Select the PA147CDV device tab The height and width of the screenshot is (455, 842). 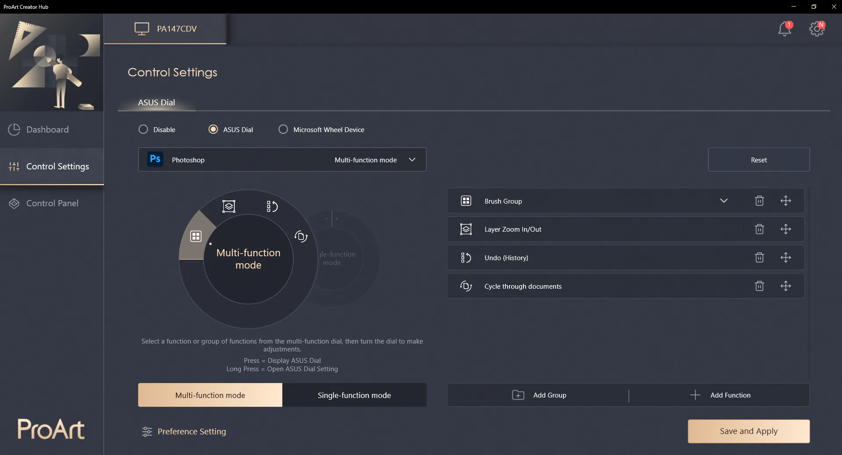pos(165,29)
